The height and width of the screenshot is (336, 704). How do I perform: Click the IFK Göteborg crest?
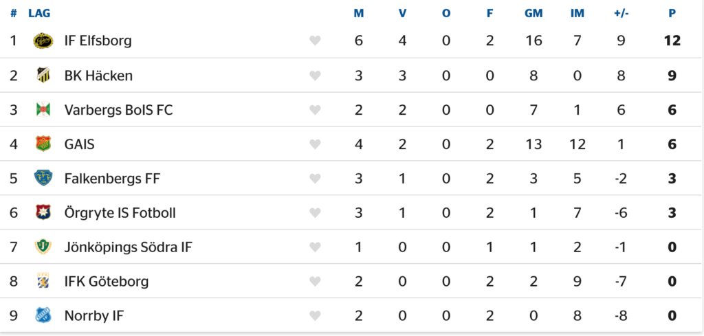(43, 281)
